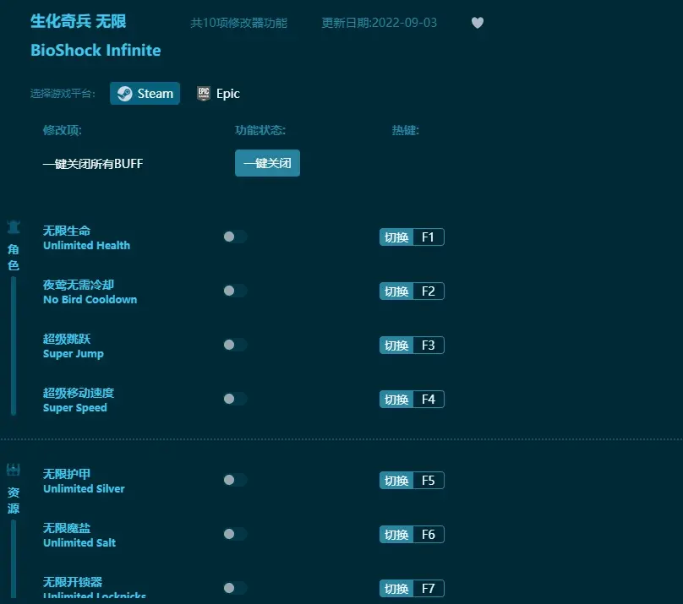Click the F3 hotkey field
The width and height of the screenshot is (683, 604).
pyautogui.click(x=429, y=346)
